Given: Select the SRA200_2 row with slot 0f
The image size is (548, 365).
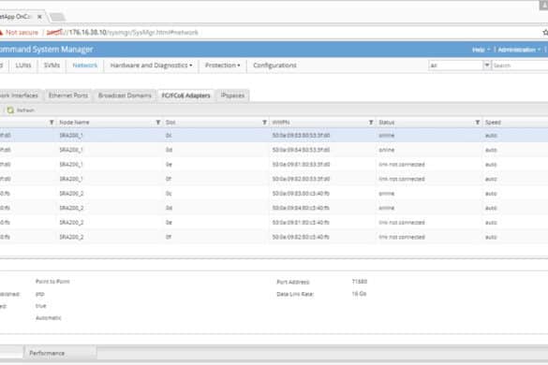Looking at the screenshot, I should click(274, 237).
